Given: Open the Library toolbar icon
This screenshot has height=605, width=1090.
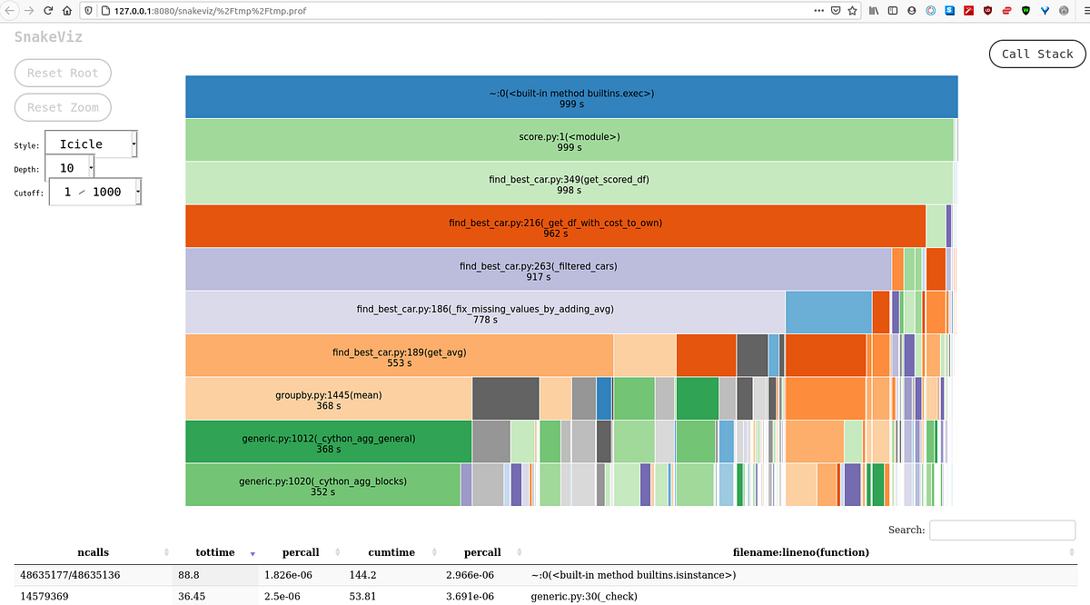Looking at the screenshot, I should [875, 10].
